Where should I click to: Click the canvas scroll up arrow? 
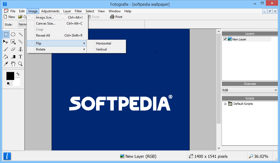219,31
